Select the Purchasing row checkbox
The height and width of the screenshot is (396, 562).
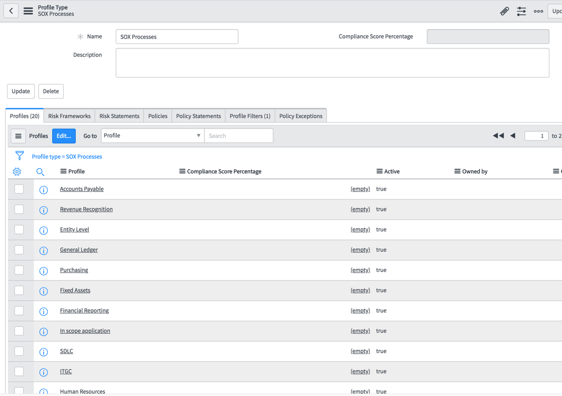(19, 270)
